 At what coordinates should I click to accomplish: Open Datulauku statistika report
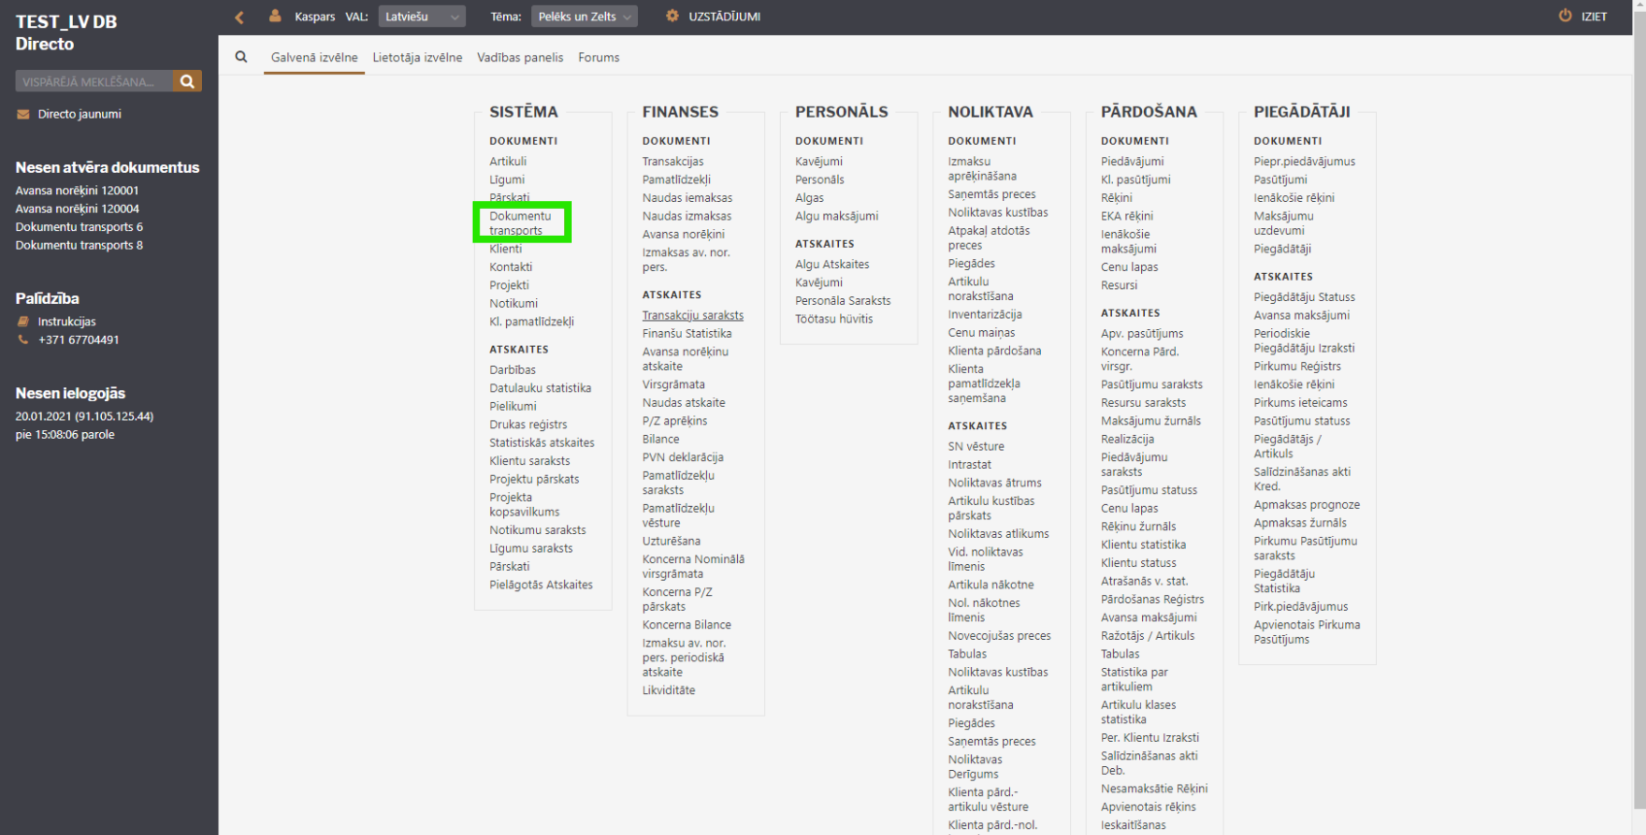pos(540,388)
